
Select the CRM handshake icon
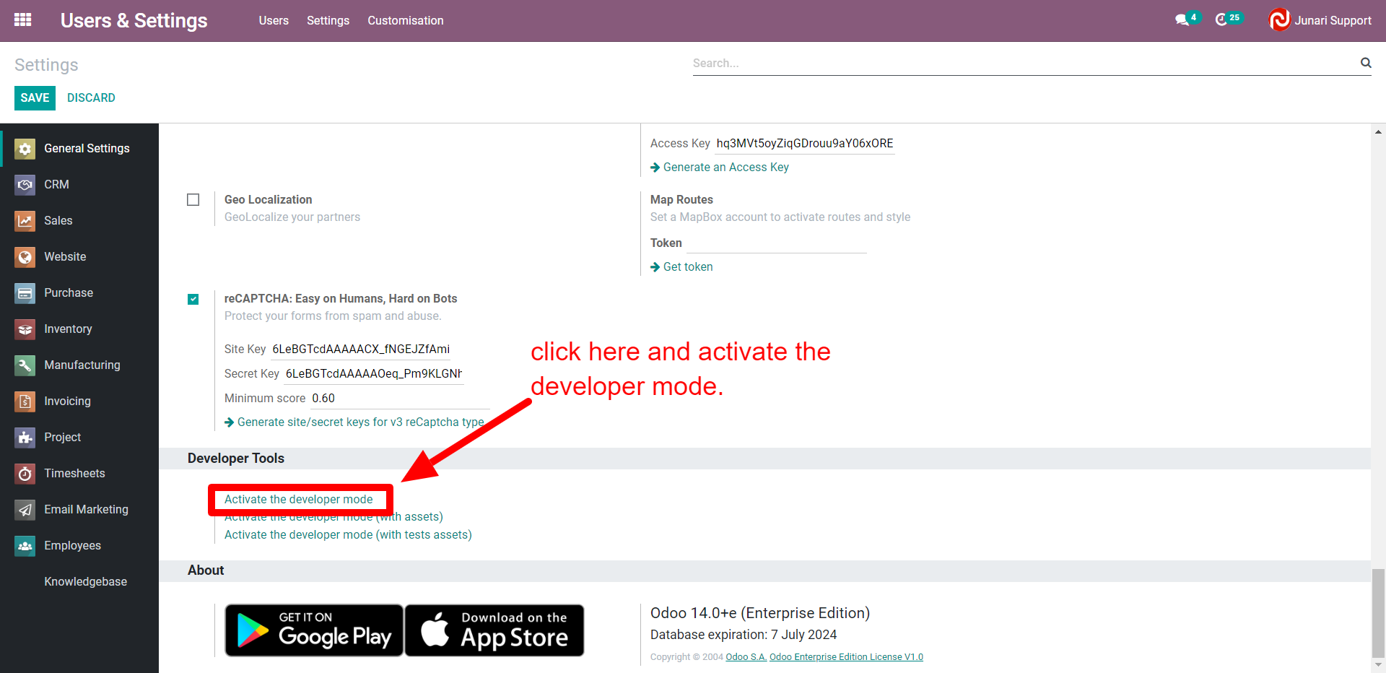coord(25,185)
